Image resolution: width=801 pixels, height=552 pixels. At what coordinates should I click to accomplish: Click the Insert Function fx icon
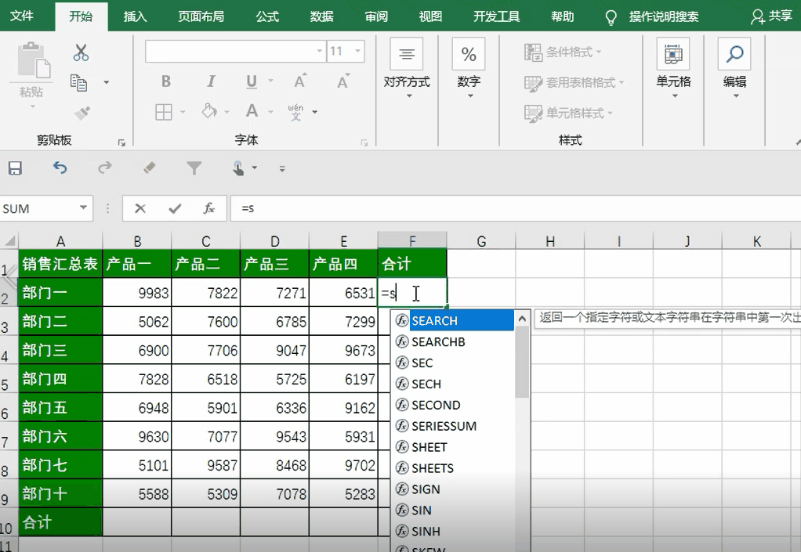point(209,208)
